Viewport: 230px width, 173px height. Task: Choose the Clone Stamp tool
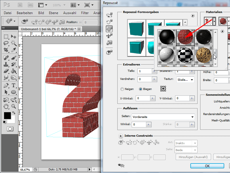tap(6, 64)
